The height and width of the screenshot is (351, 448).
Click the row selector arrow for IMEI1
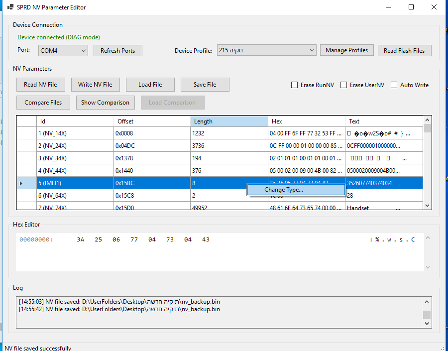click(21, 183)
